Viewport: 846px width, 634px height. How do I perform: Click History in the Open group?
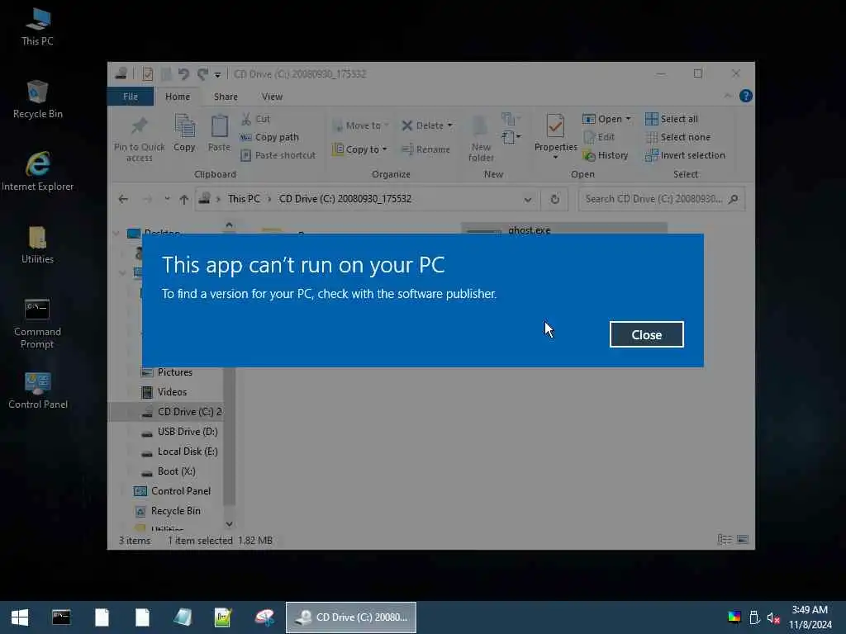tap(606, 155)
